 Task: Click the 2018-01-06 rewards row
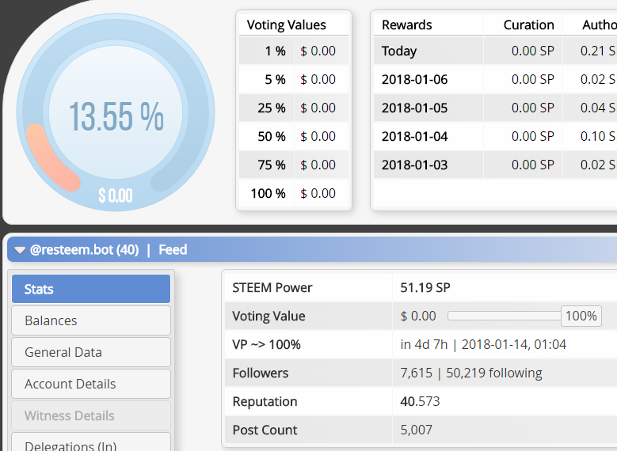(x=495, y=79)
